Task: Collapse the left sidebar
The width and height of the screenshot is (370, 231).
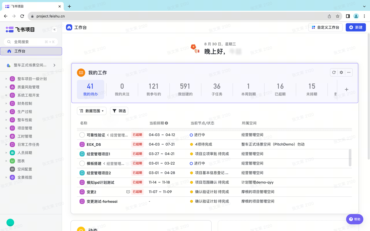Action: point(54,29)
